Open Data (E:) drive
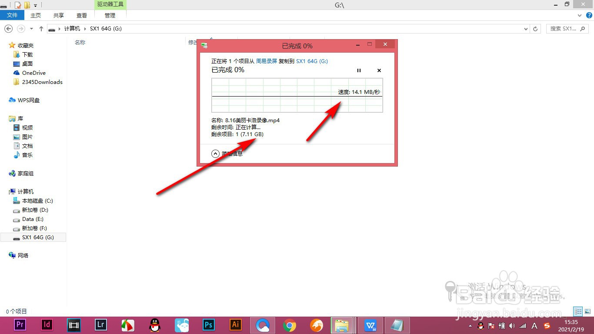 click(x=33, y=219)
